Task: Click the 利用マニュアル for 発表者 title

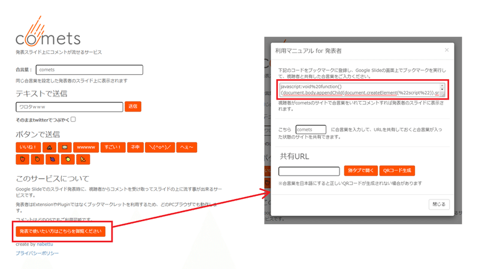Action: pyautogui.click(x=308, y=51)
